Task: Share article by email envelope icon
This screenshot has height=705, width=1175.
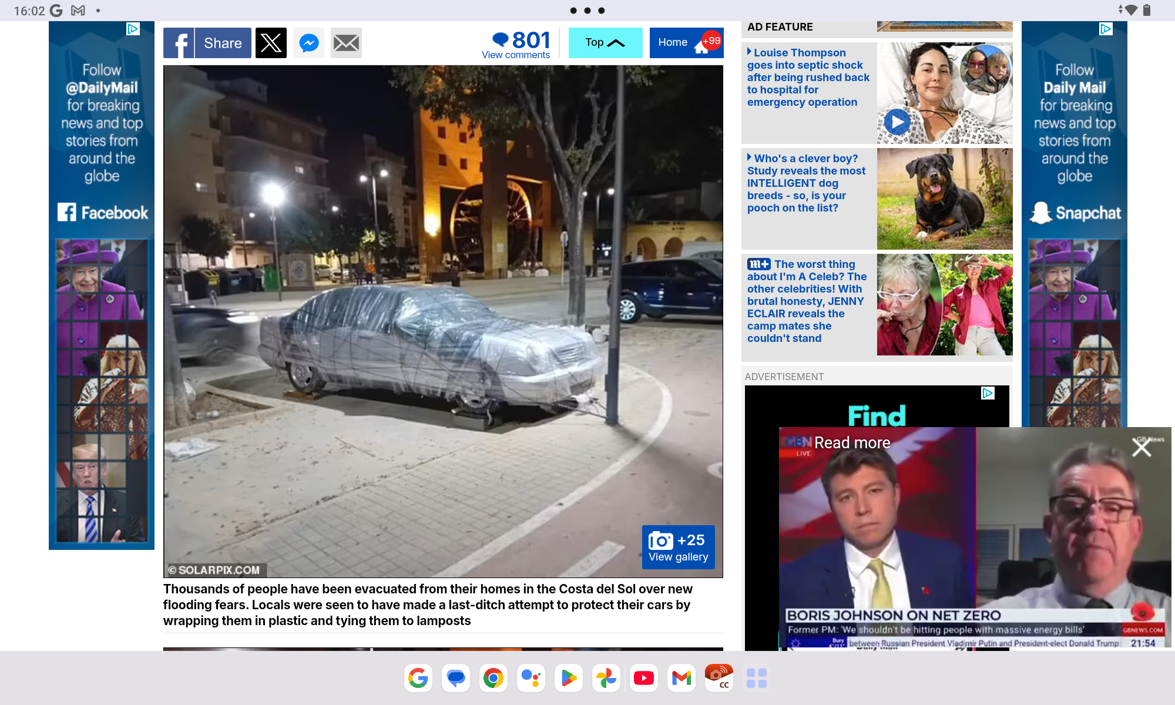Action: [346, 43]
